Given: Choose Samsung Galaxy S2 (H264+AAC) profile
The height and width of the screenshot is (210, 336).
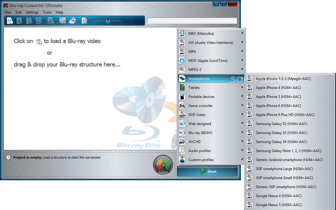Looking at the screenshot, I should (x=290, y=123).
